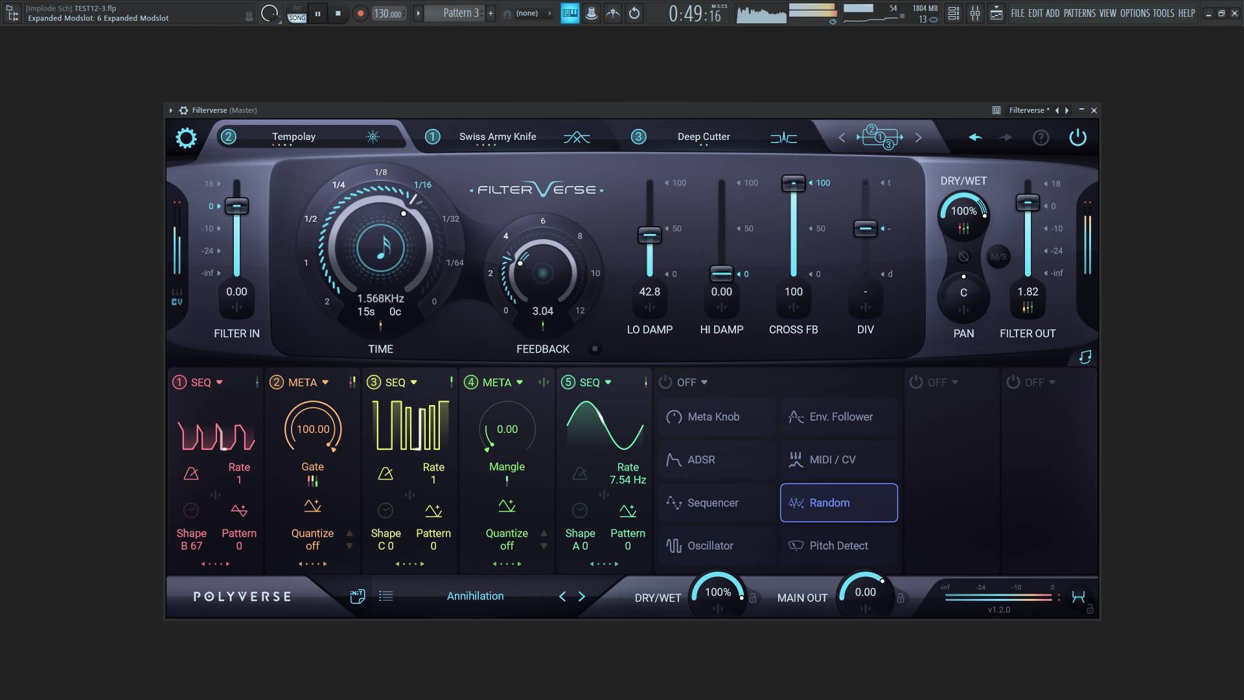Open the FL Studio playlist view icon
This screenshot has width=1244, height=700.
pos(954,13)
